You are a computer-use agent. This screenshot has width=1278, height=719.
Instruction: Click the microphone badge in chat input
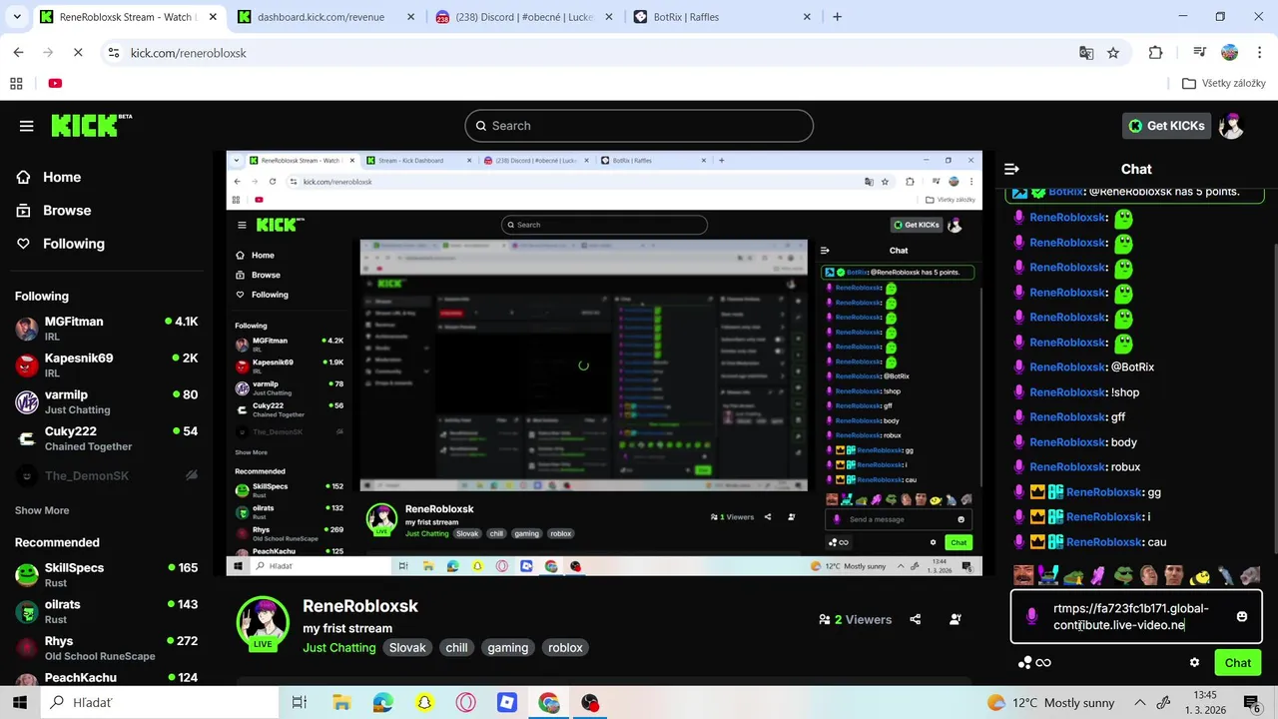(1032, 617)
